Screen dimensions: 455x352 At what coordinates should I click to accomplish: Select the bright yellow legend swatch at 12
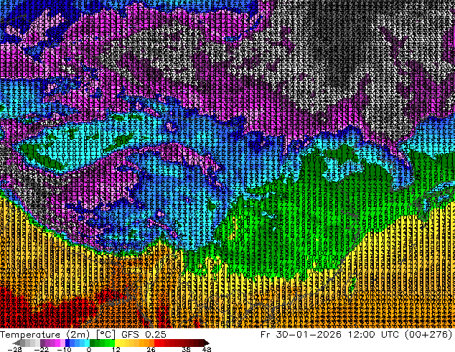117,343
